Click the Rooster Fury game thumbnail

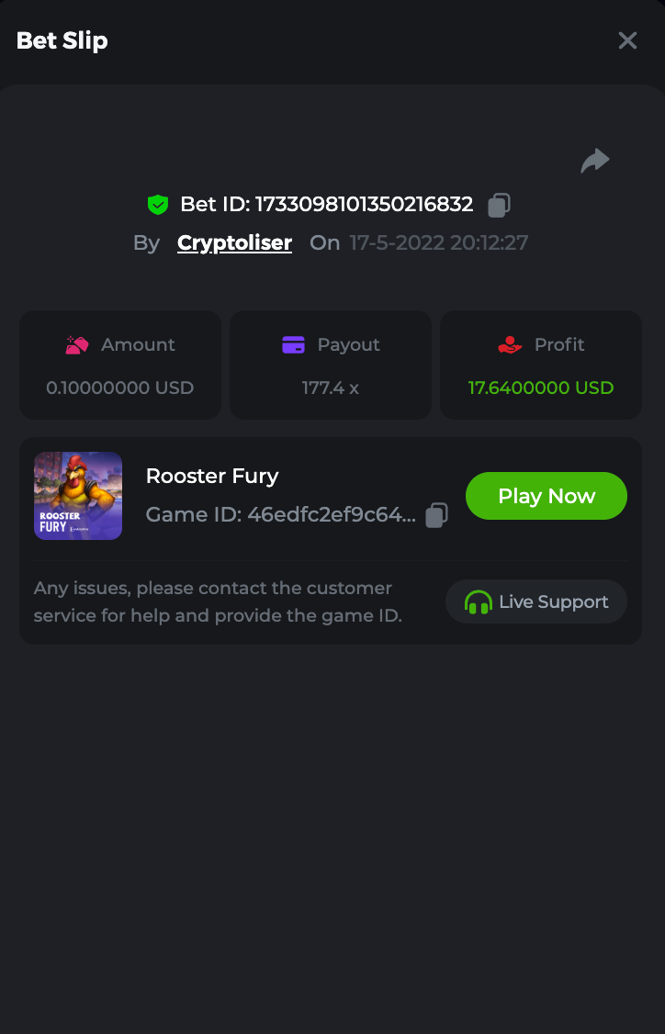(78, 496)
